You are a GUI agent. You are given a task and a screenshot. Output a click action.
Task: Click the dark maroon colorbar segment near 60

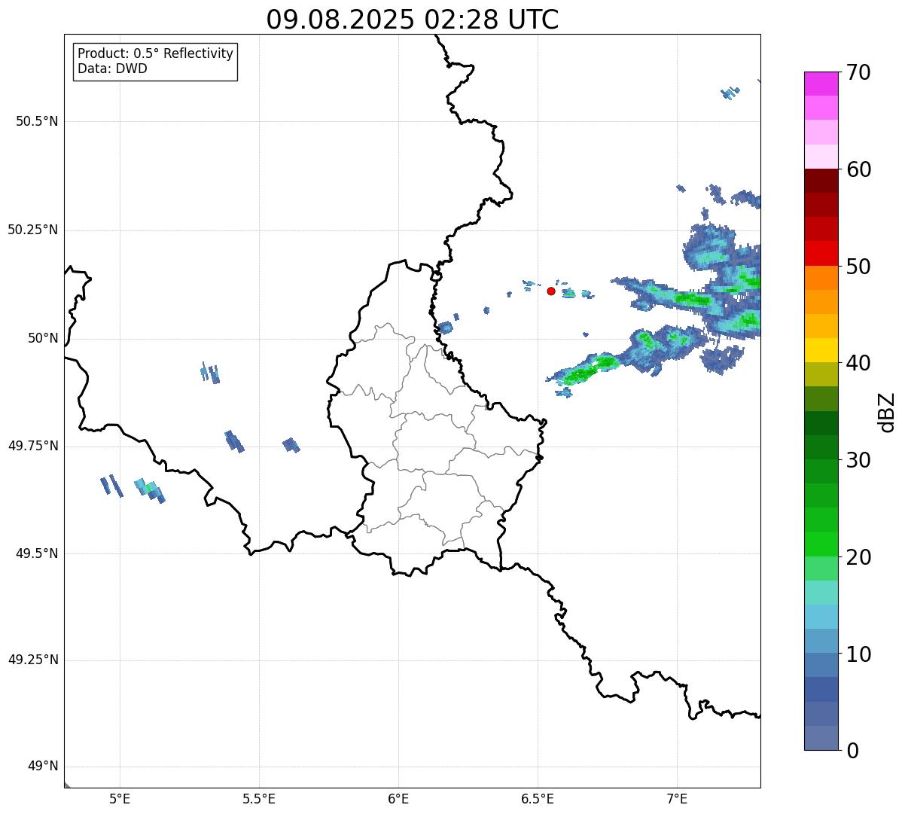click(821, 181)
